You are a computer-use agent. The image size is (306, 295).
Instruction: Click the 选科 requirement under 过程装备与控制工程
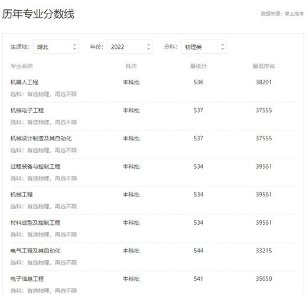pos(44,179)
